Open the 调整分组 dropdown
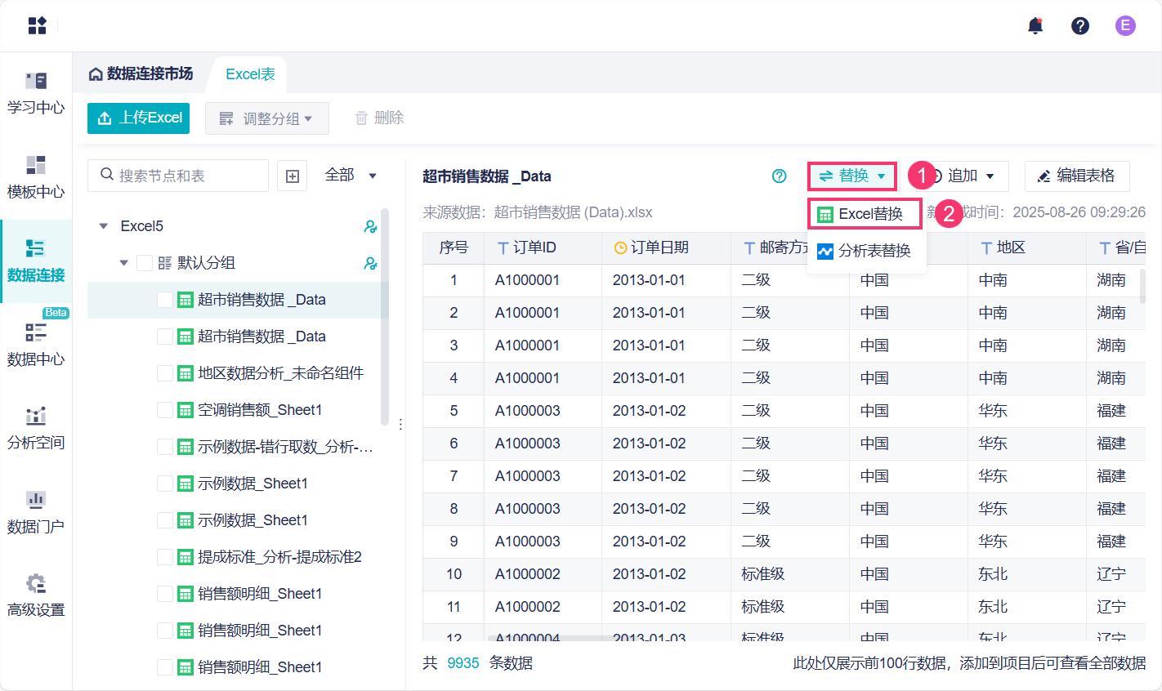This screenshot has width=1162, height=691. [267, 118]
